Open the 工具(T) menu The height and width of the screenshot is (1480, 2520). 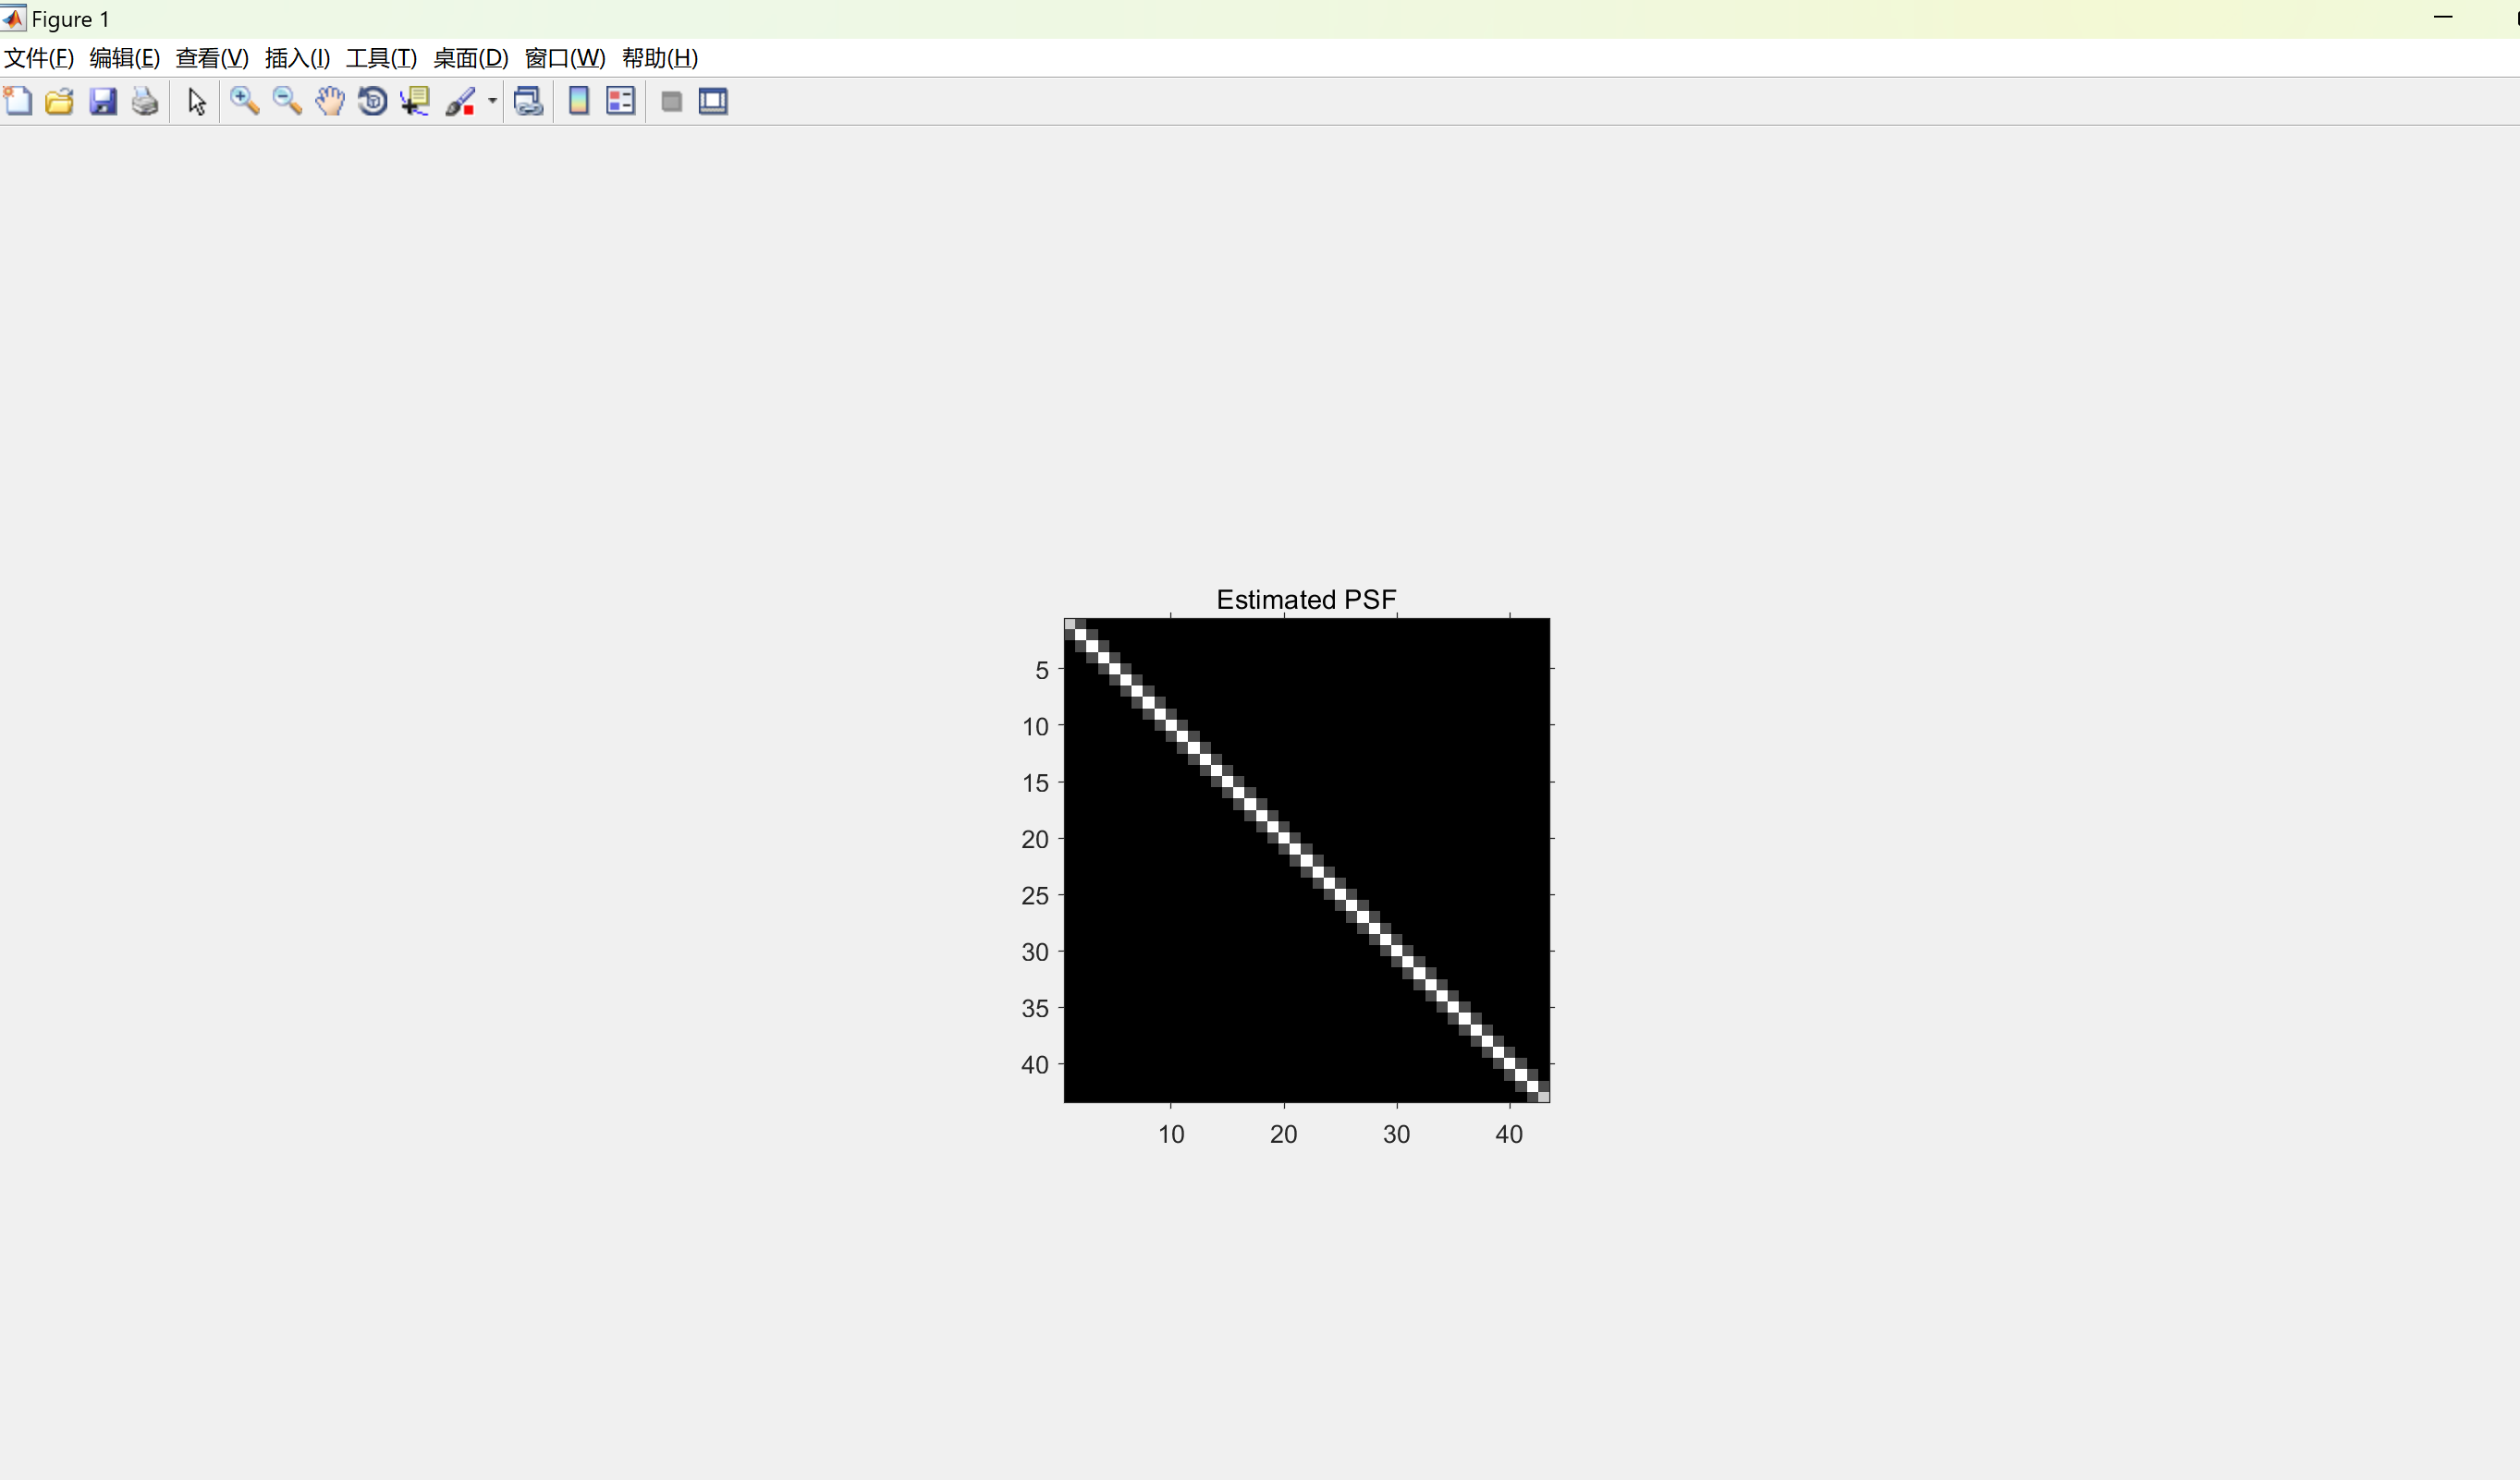tap(381, 58)
